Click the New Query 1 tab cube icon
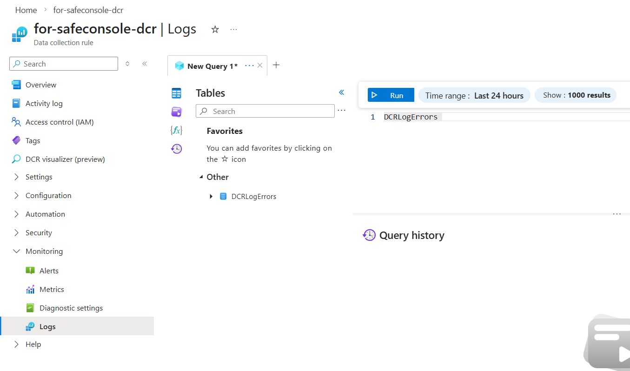The width and height of the screenshot is (630, 371). tap(179, 66)
